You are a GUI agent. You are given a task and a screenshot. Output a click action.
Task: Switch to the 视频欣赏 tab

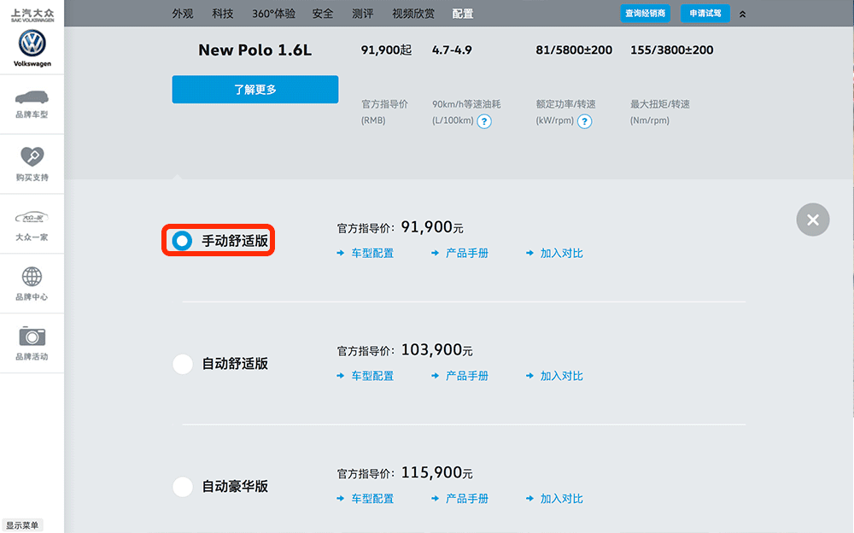[x=413, y=14]
